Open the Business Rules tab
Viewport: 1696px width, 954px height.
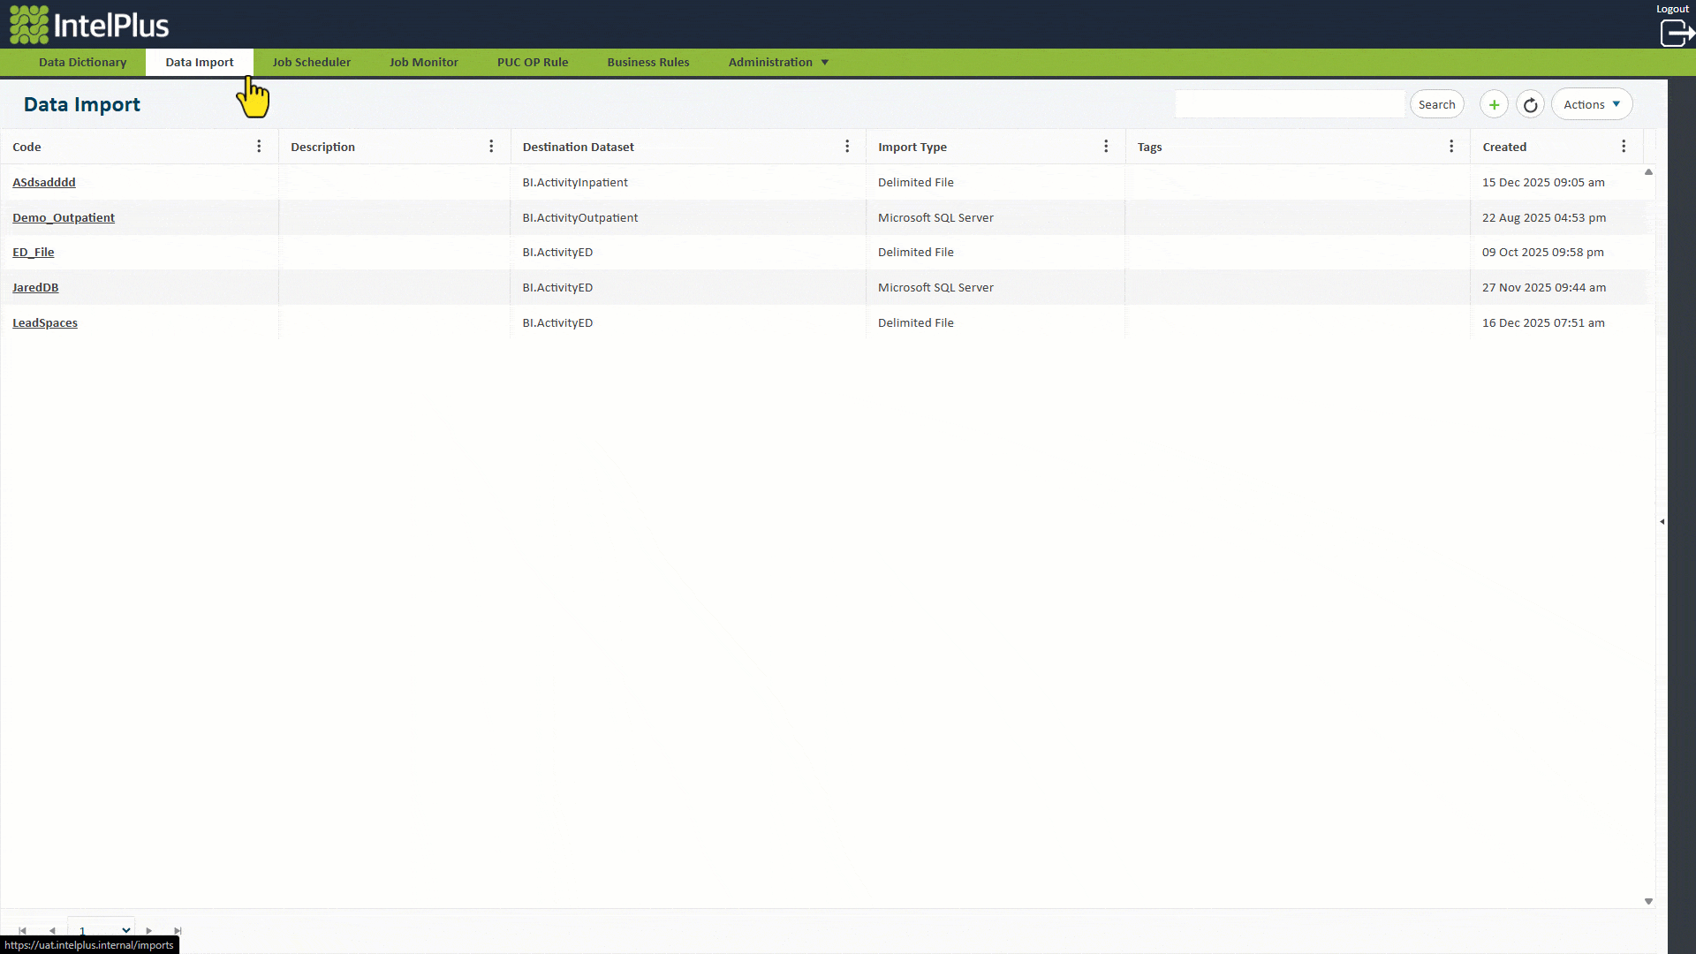647,62
